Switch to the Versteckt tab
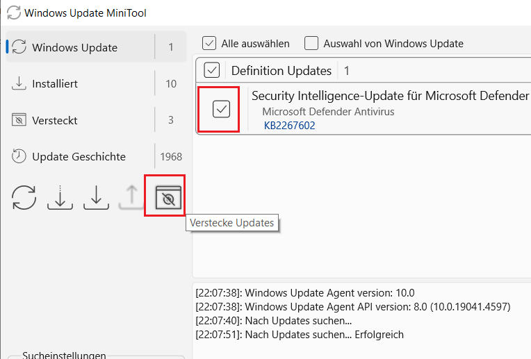The image size is (531, 359). pyautogui.click(x=96, y=120)
